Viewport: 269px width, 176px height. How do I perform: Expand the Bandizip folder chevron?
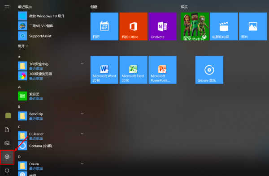coord(82,113)
